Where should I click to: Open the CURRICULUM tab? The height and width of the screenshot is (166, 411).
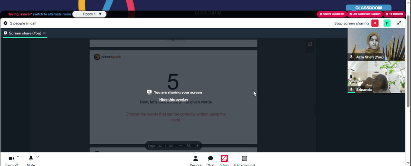coord(208,13)
